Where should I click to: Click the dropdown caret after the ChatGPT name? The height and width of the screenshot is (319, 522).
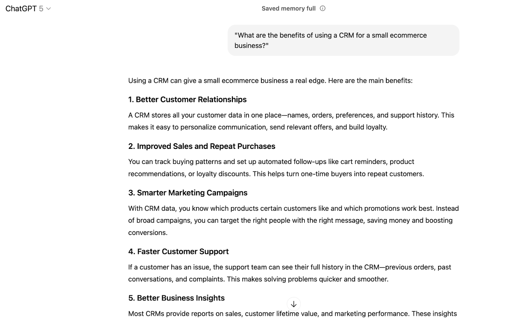pos(48,9)
